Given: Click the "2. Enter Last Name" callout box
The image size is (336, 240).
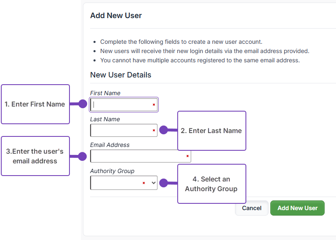Looking at the screenshot, I should coord(211,131).
